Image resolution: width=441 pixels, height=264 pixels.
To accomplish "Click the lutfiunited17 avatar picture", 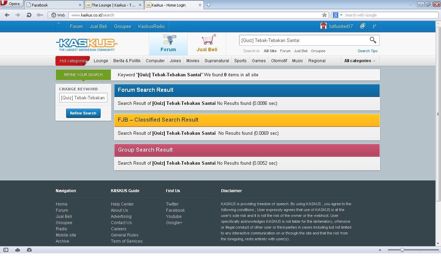I will (323, 26).
